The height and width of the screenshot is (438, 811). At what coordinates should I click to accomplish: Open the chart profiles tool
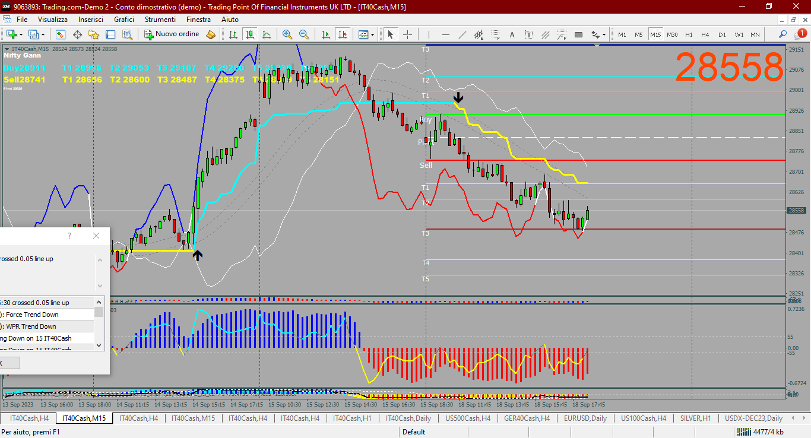pos(33,34)
